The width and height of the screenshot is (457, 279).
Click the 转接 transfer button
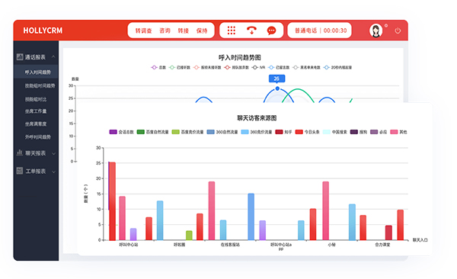184,30
